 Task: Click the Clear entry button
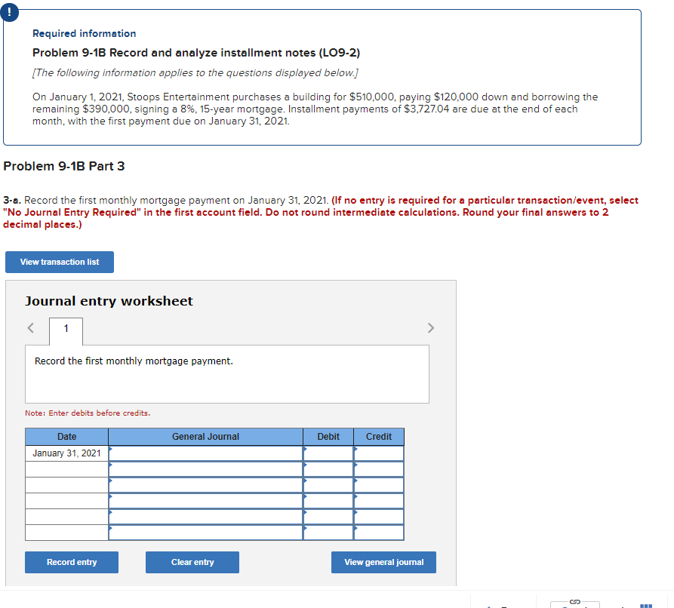pyautogui.click(x=192, y=562)
